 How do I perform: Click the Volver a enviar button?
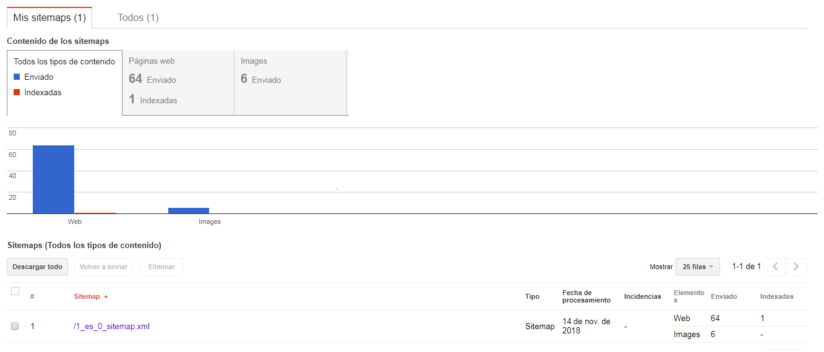[x=103, y=267]
